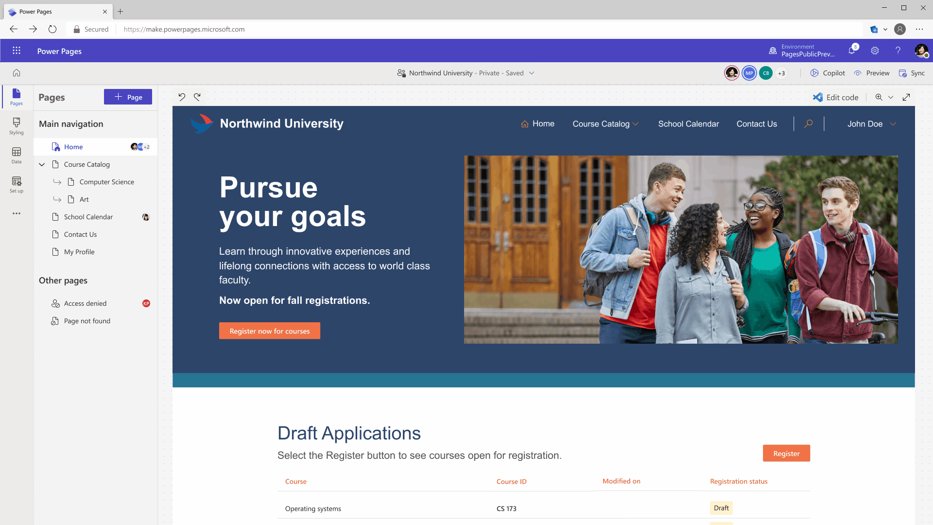933x525 pixels.
Task: Undo the last change
Action: pyautogui.click(x=182, y=97)
